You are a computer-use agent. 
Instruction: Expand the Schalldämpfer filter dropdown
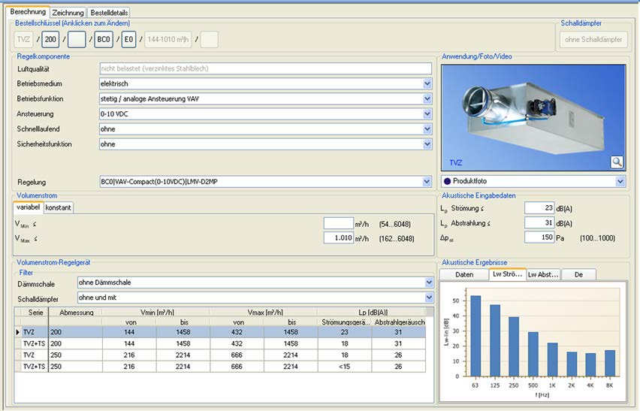point(429,298)
